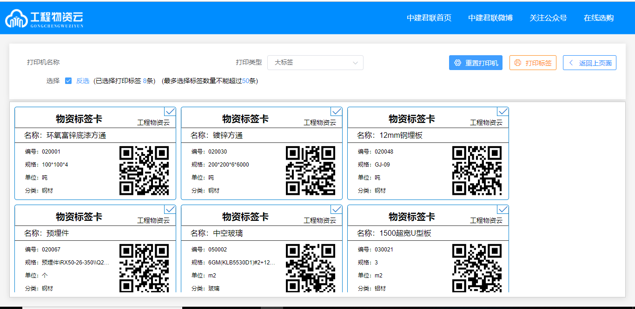635x309 pixels.
Task: Uncheck the 预埋件 card checkmark
Action: coord(170,209)
